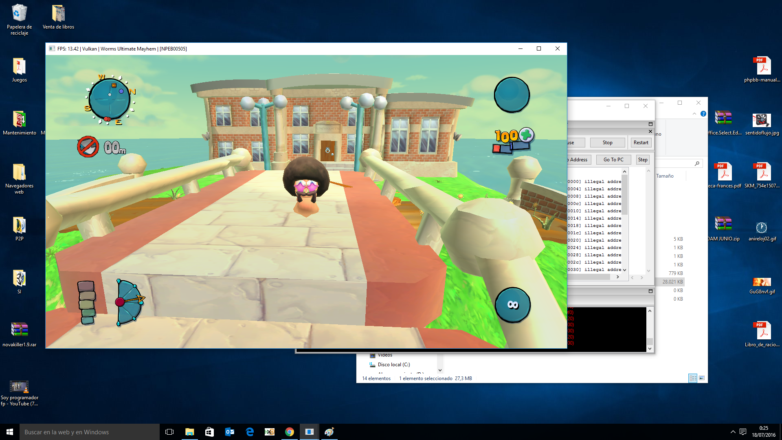Screen dimensions: 782x440
Task: Click the Stop button in debugger
Action: (x=607, y=143)
